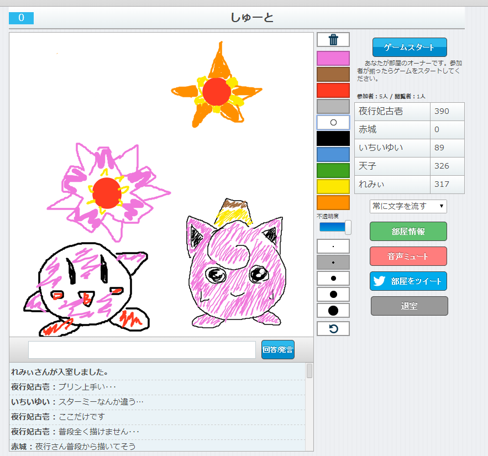
Task: Select the gray color swatch
Action: click(333, 107)
